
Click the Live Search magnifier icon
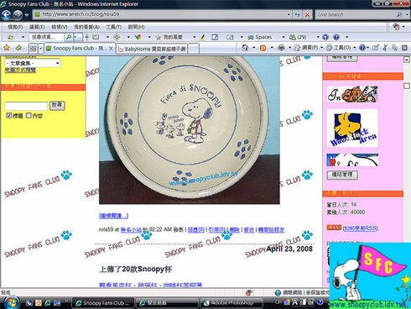coord(399,14)
